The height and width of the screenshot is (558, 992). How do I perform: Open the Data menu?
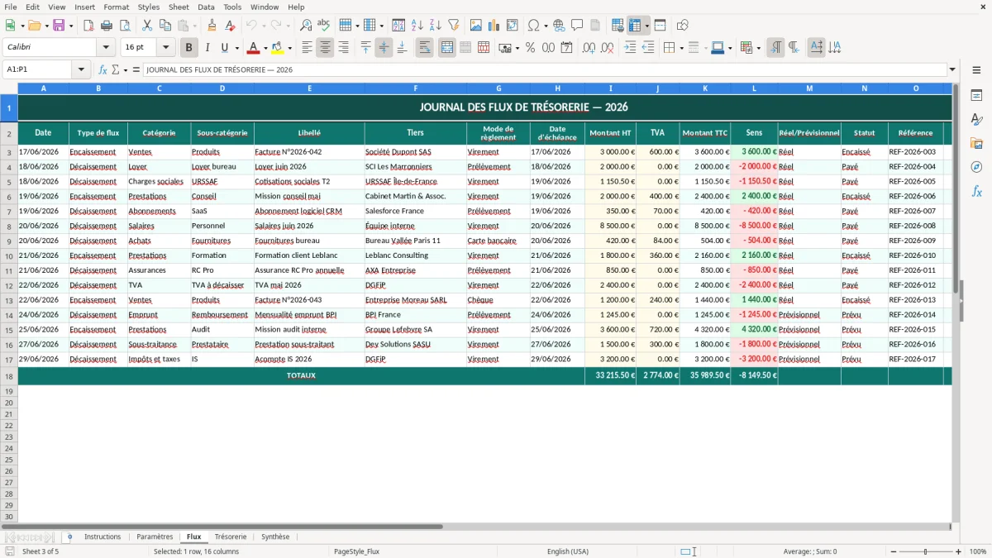pos(206,7)
